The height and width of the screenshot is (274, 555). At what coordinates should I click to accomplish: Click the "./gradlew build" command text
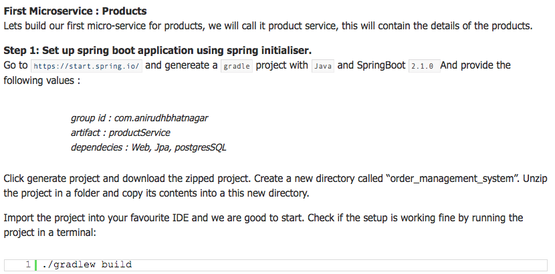87,265
